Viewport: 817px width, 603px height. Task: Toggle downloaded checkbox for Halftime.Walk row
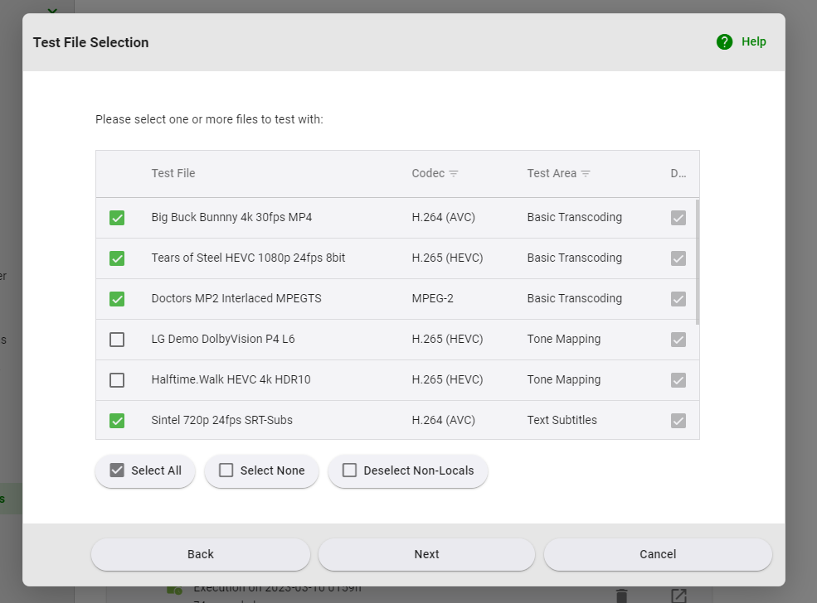pyautogui.click(x=678, y=380)
